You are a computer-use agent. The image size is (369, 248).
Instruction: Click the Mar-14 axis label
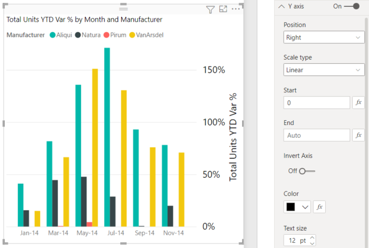pyautogui.click(x=58, y=233)
